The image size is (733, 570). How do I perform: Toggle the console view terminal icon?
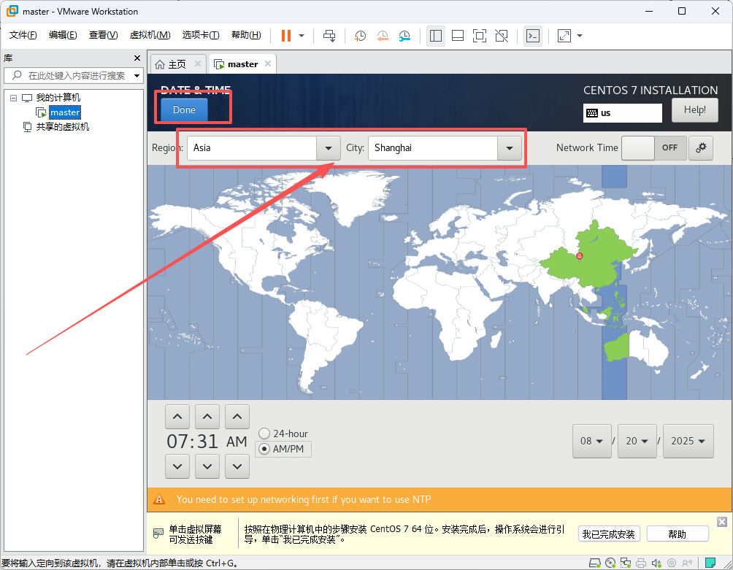click(x=533, y=36)
